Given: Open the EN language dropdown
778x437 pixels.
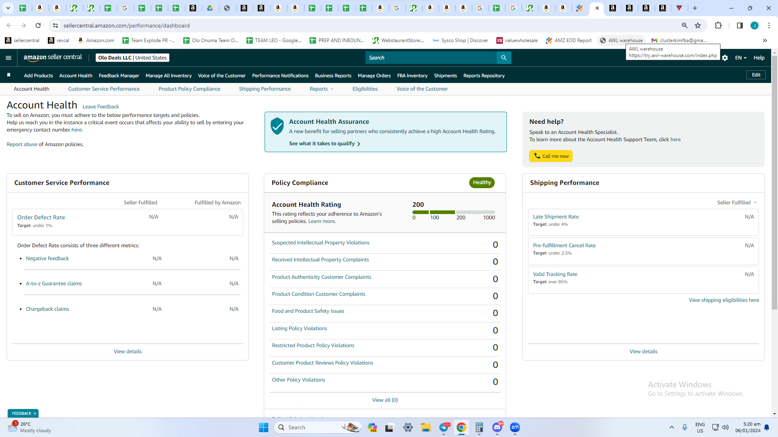Looking at the screenshot, I should [741, 58].
